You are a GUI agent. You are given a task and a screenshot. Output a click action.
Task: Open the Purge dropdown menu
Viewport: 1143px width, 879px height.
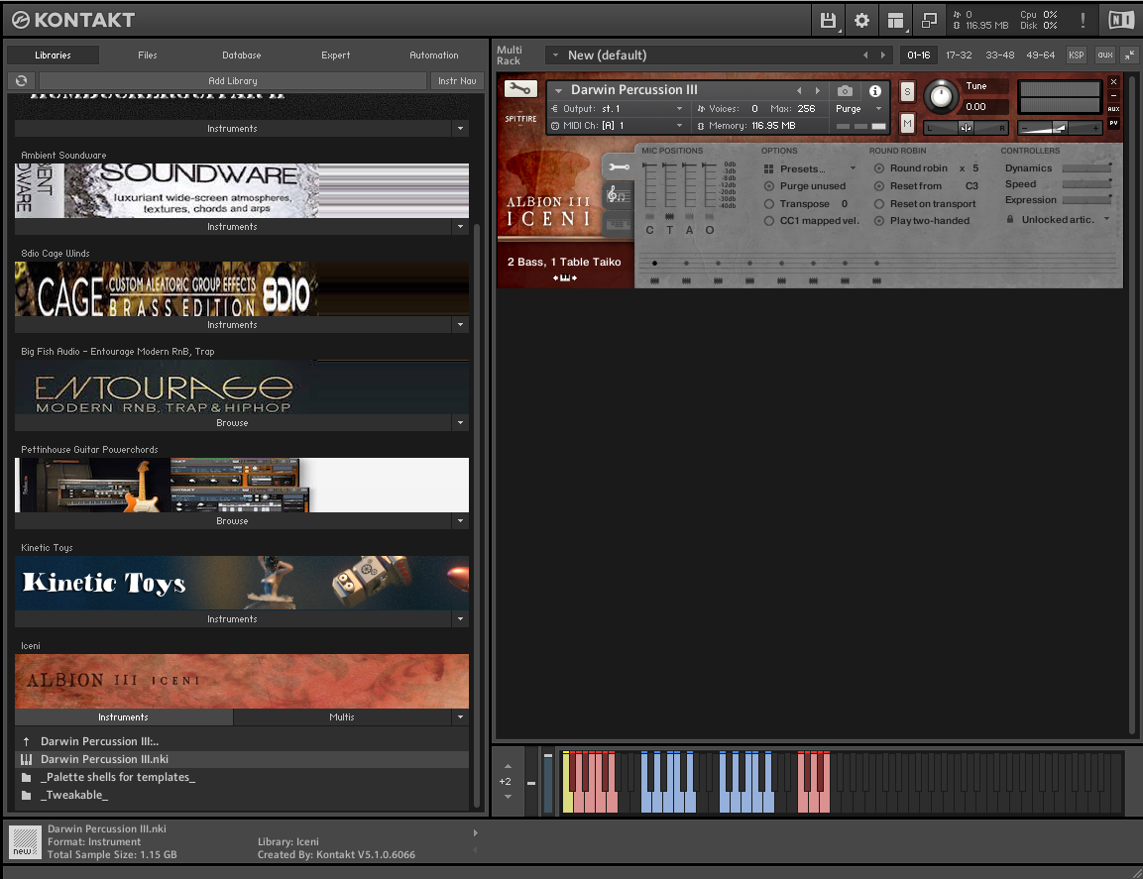click(878, 109)
